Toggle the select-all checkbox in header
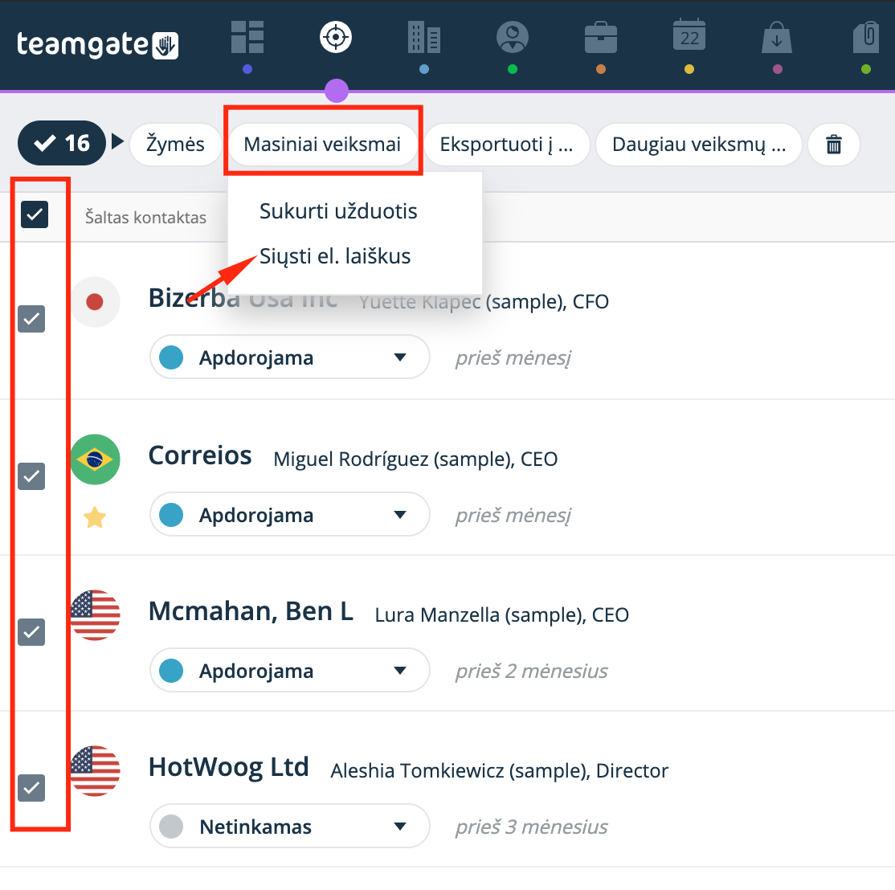This screenshot has height=890, width=895. 35,214
